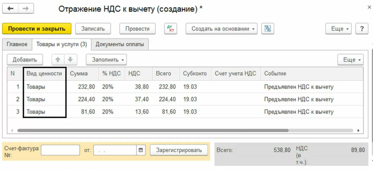Select Товары cell in row 3
373x170 pixels.
pos(44,111)
